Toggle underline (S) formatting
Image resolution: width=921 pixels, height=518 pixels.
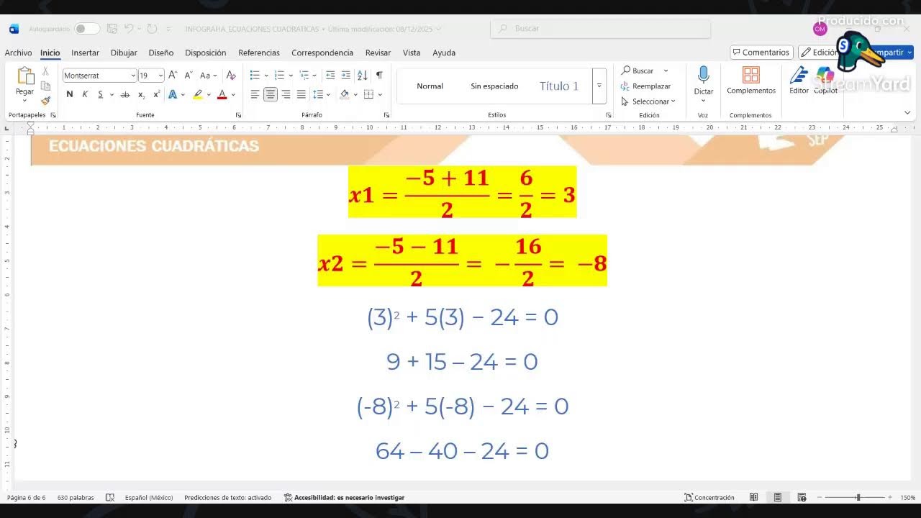(100, 94)
